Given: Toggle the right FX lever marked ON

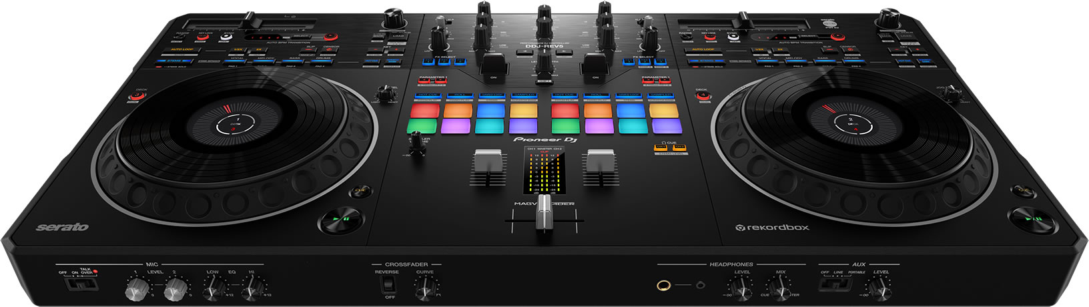Looking at the screenshot, I should [594, 65].
